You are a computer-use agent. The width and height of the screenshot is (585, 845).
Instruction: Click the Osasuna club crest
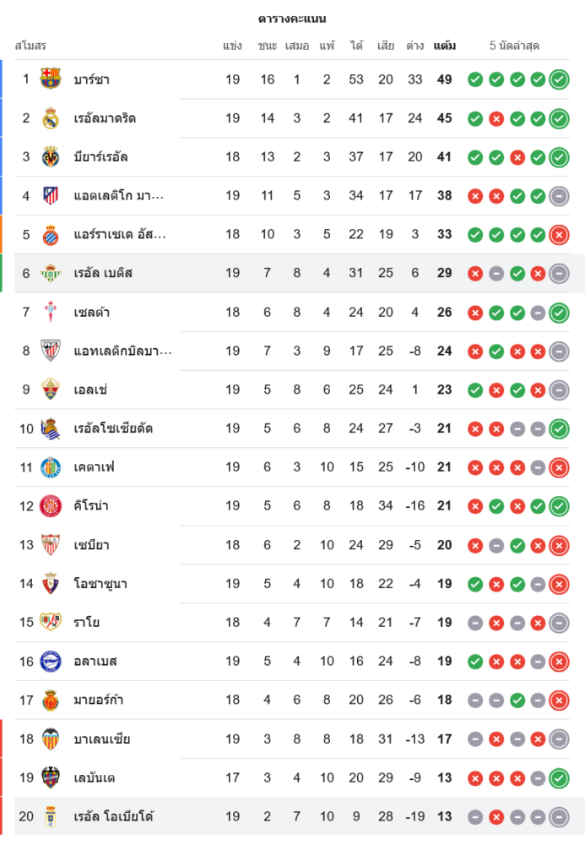point(51,584)
